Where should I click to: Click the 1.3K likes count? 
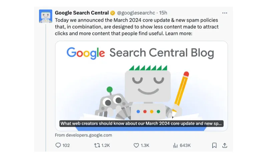145,145
